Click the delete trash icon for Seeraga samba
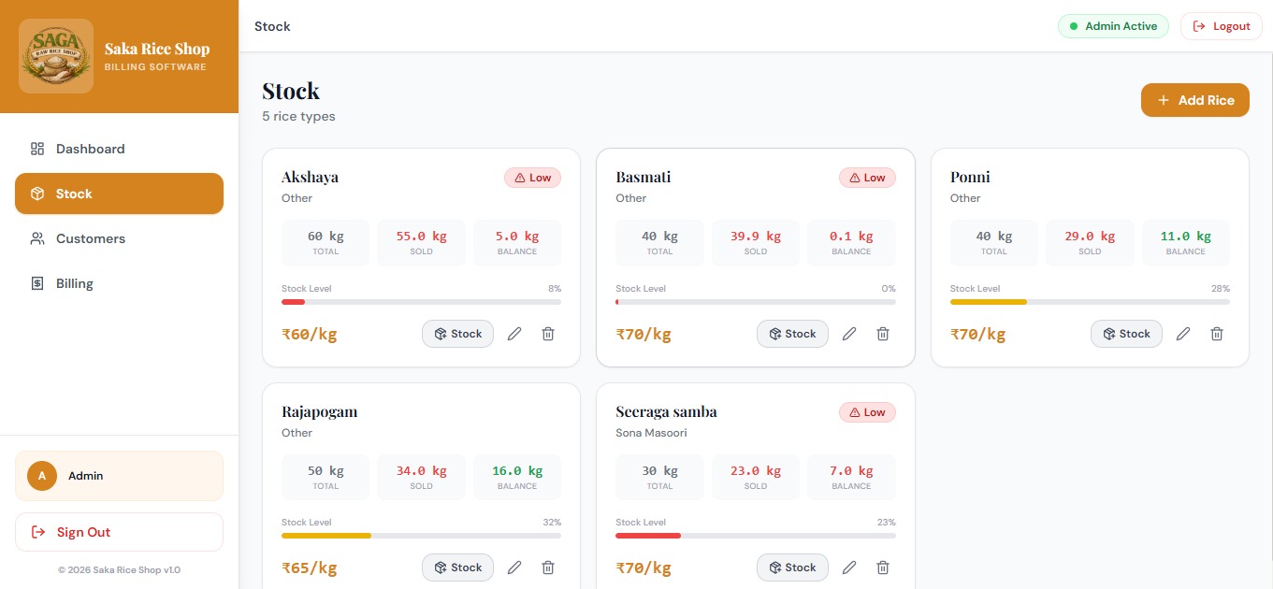The image size is (1273, 589). click(882, 567)
